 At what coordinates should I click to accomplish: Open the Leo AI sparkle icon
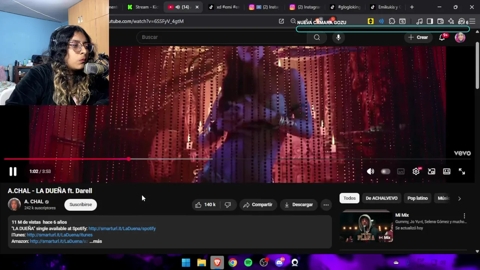pos(451,21)
